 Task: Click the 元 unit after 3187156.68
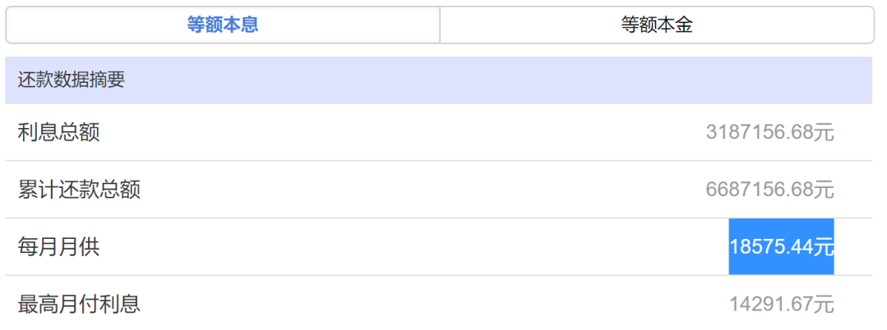825,133
